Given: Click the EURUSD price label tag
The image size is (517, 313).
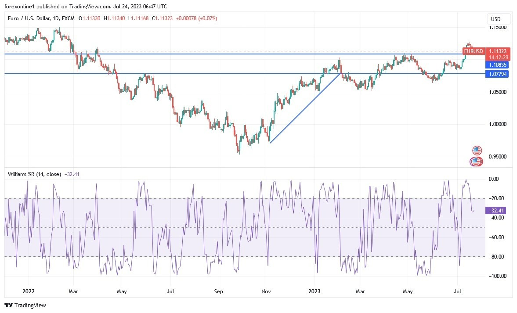Looking at the screenshot, I should pyautogui.click(x=474, y=51).
